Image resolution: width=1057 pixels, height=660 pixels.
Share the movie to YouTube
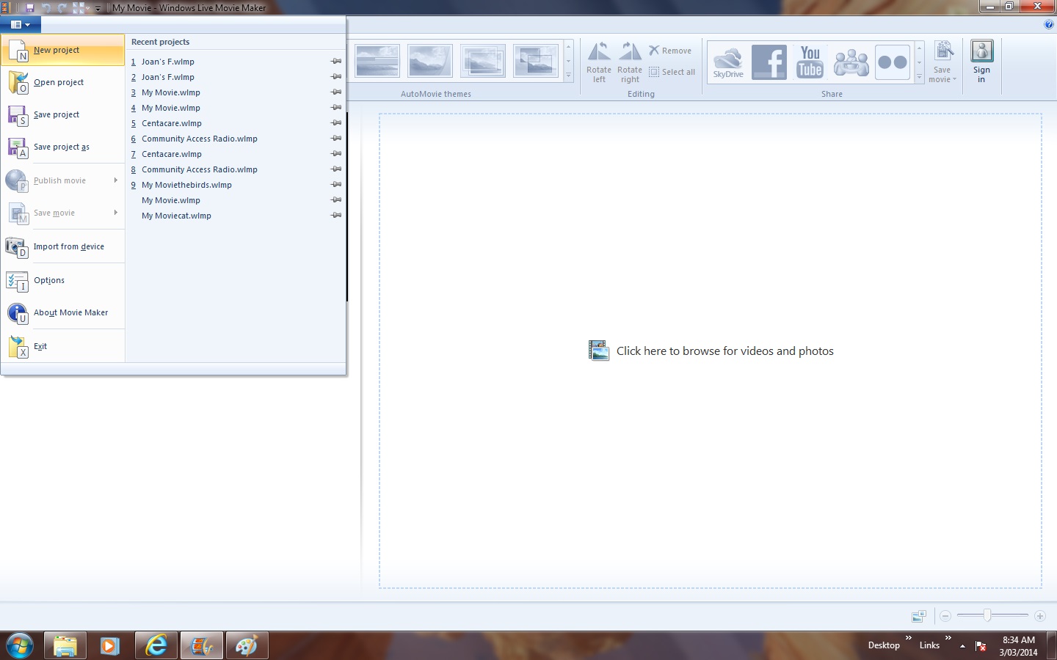click(x=810, y=62)
